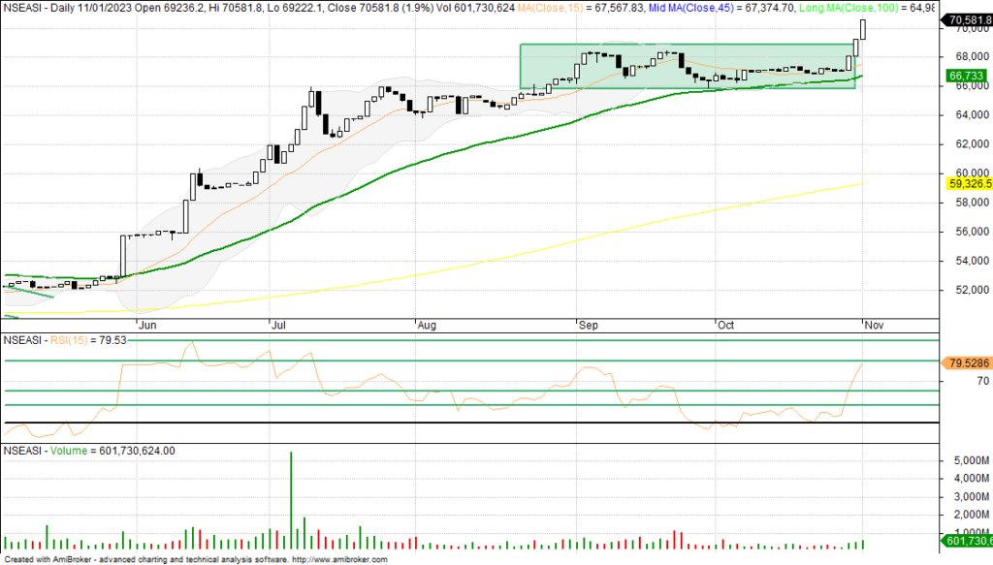The height and width of the screenshot is (565, 993).
Task: Click the Sep date axis label
Action: (x=589, y=325)
